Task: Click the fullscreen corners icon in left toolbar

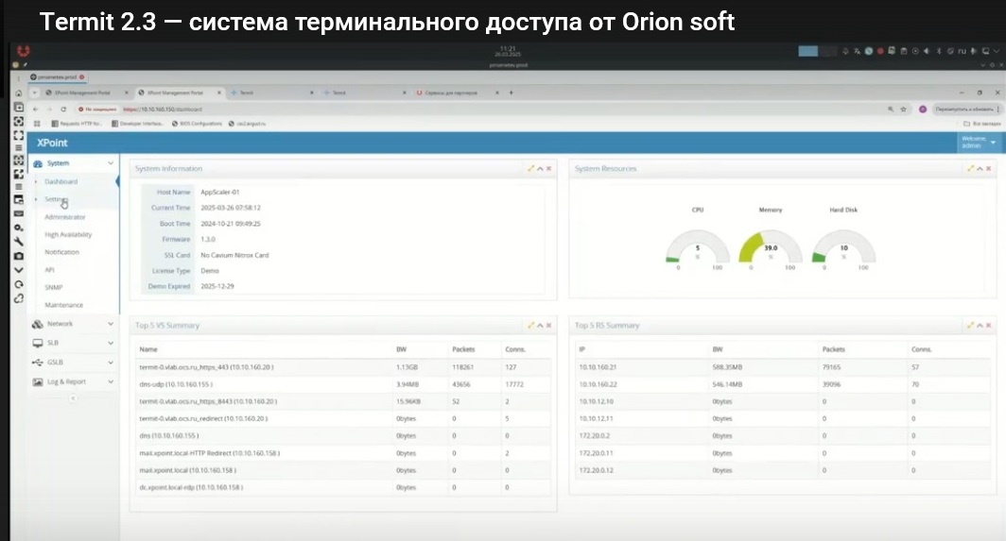Action: 19,135
